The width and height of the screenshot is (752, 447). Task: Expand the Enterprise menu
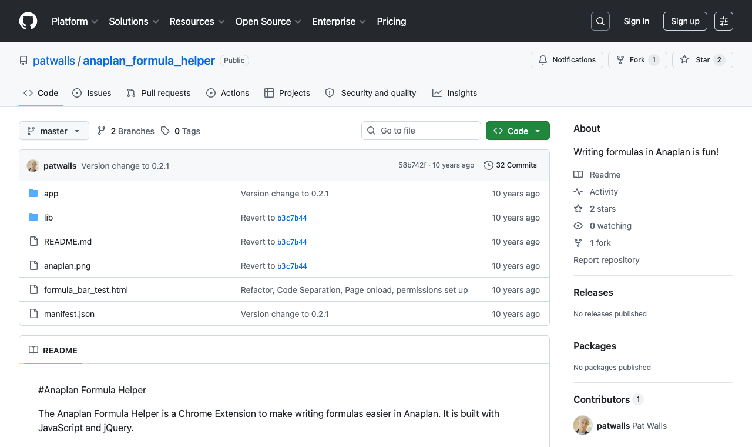pos(339,21)
